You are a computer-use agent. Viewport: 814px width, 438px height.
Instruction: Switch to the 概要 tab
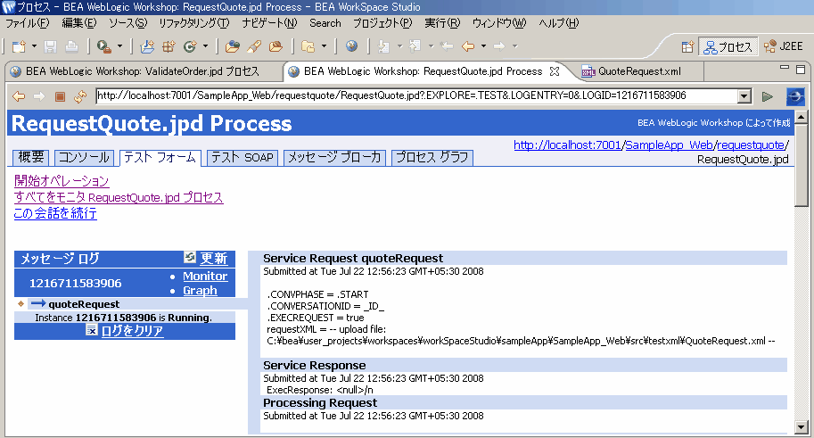[x=31, y=157]
